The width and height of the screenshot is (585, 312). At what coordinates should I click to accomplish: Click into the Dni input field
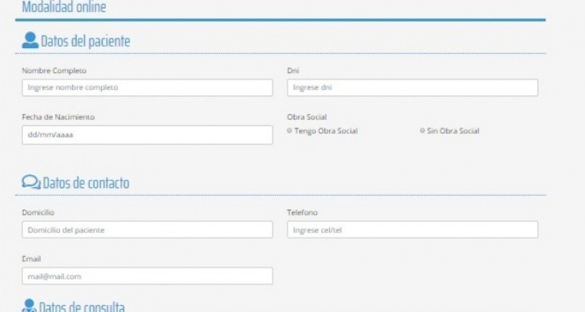click(412, 87)
